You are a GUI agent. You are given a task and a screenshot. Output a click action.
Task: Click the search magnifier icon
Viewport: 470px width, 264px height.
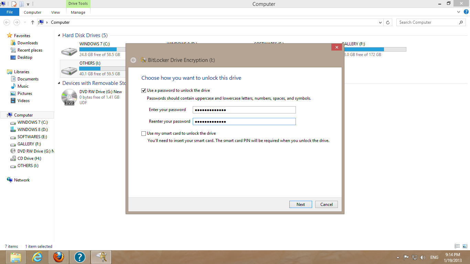click(x=461, y=22)
